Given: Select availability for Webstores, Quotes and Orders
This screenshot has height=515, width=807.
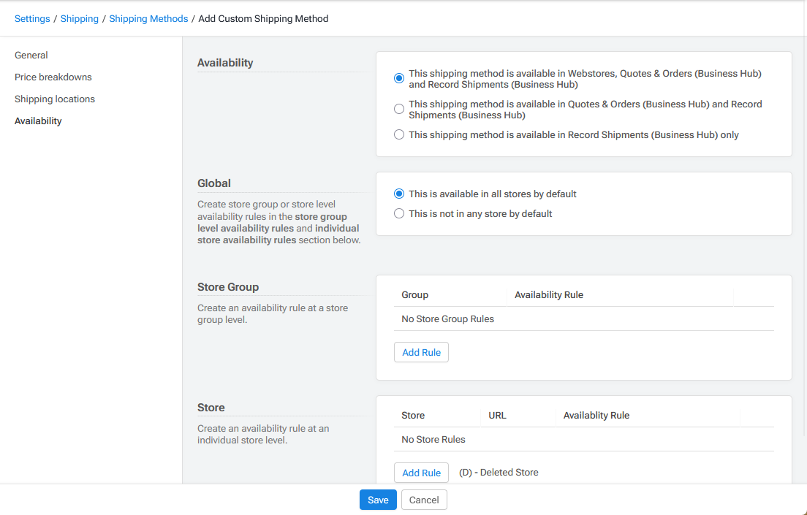Looking at the screenshot, I should click(x=399, y=77).
